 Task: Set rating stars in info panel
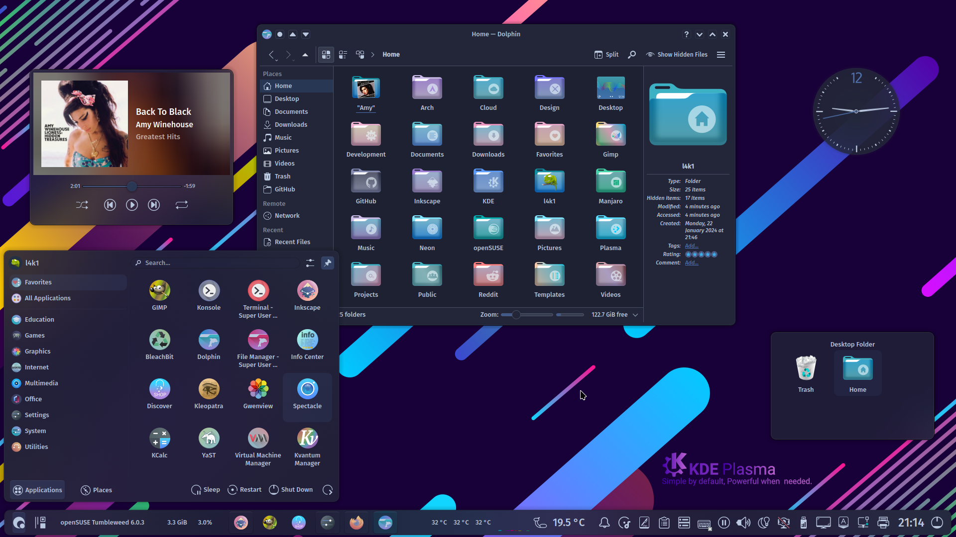point(701,255)
